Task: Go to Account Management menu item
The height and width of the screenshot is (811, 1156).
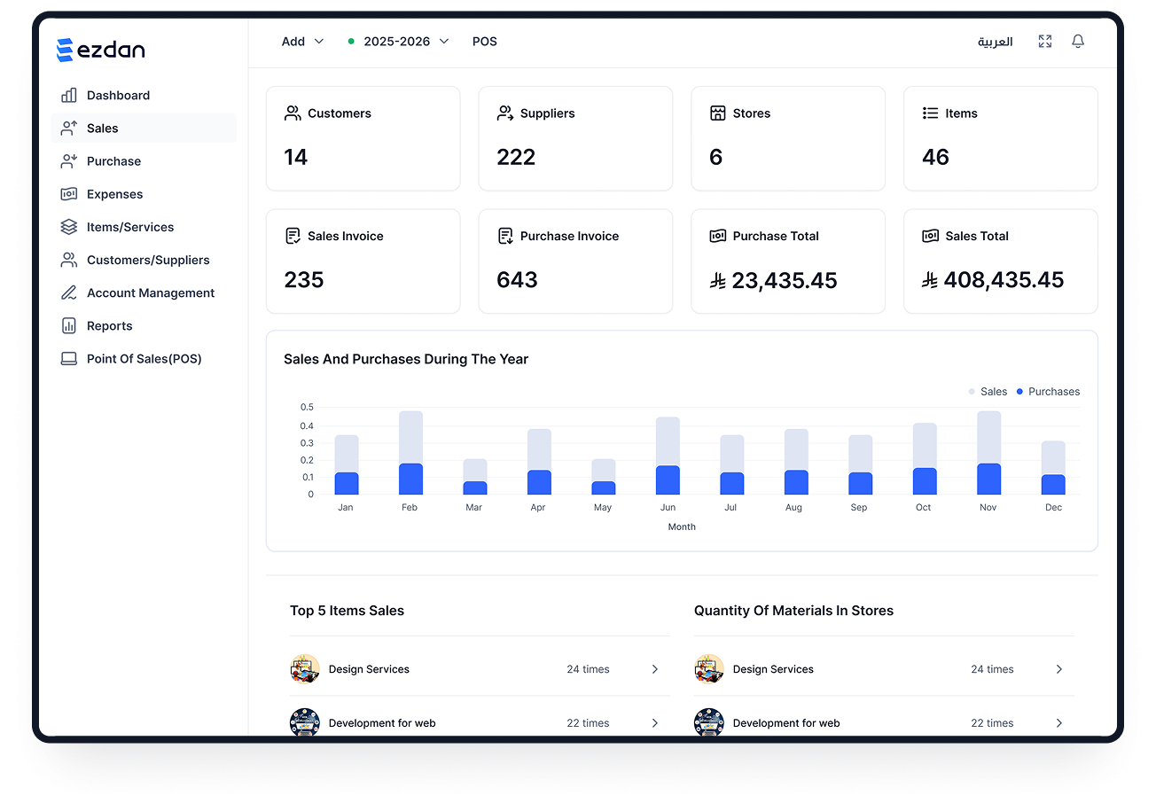Action: pos(150,293)
